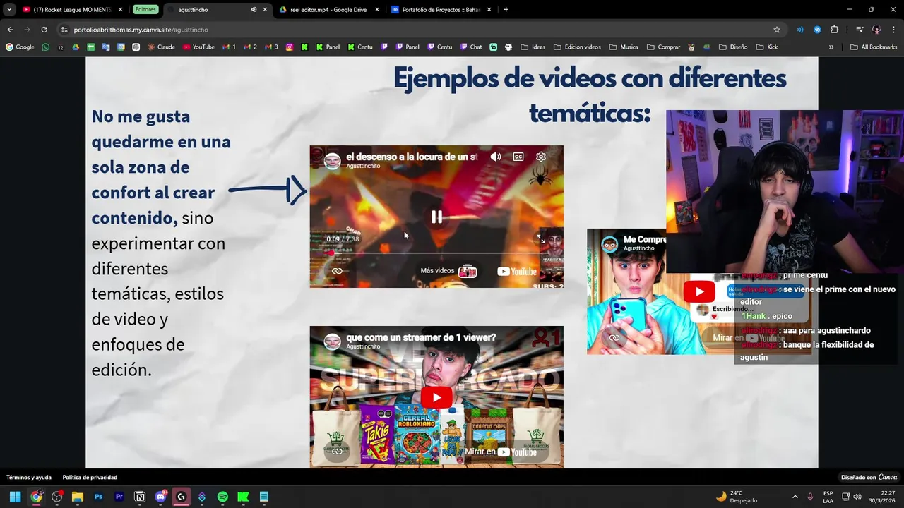Open 'Más videos' on the playing video
This screenshot has width=904, height=508.
448,271
